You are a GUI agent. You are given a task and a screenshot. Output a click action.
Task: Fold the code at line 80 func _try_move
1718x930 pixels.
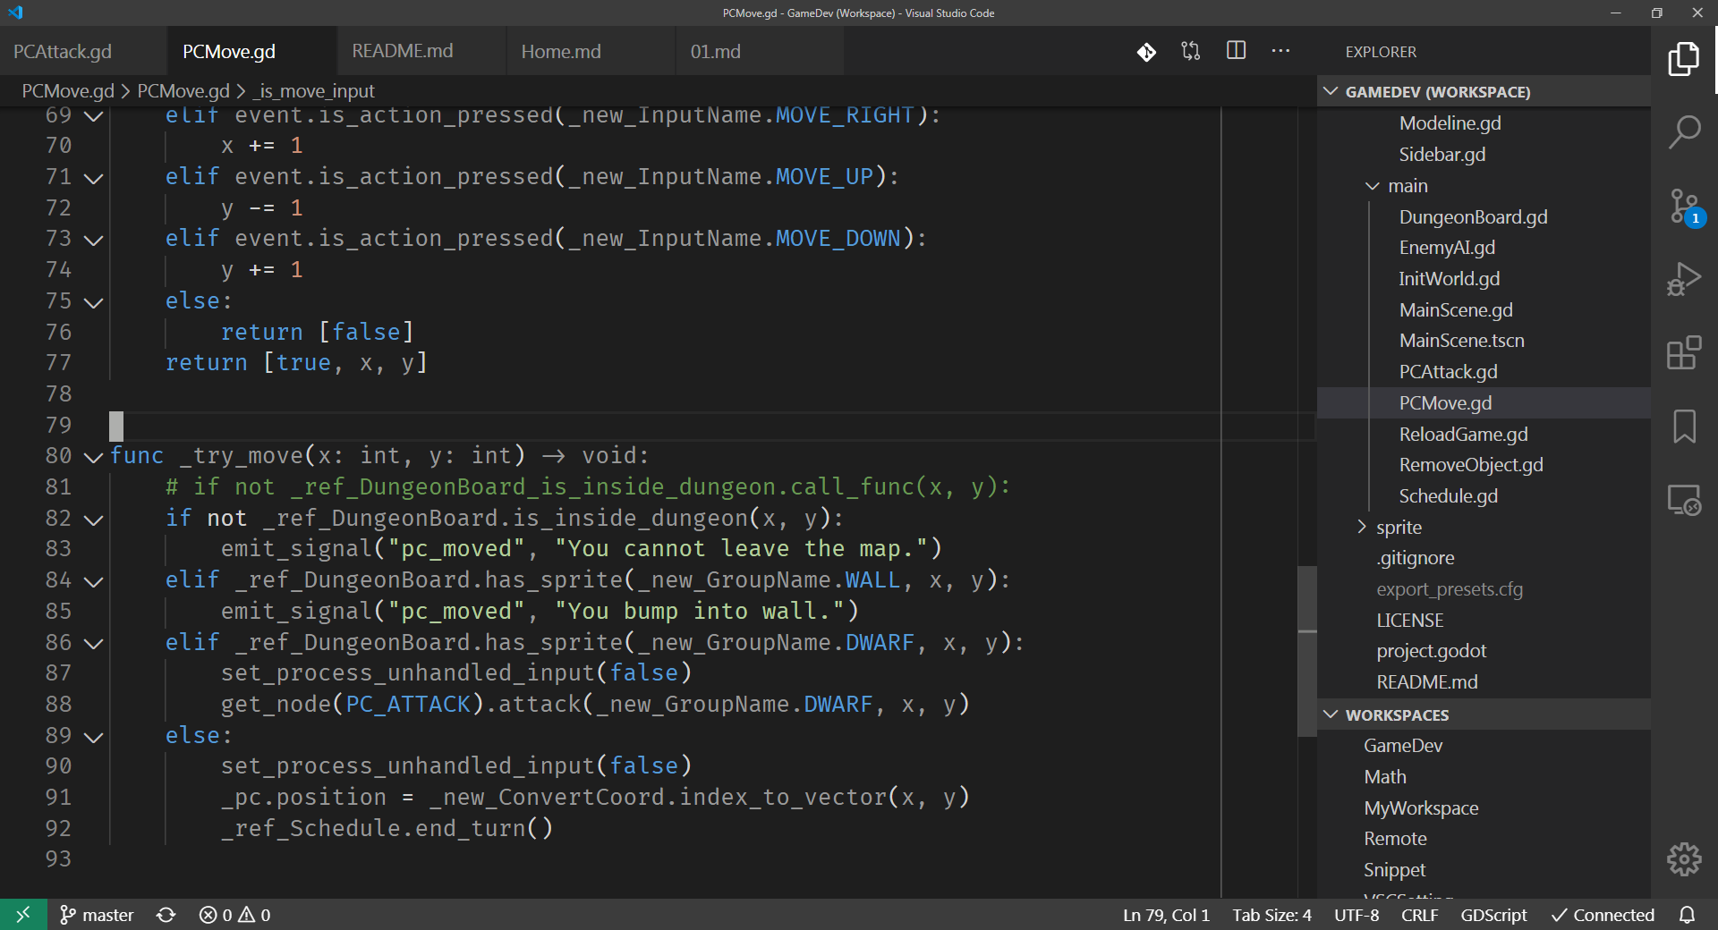(x=94, y=457)
